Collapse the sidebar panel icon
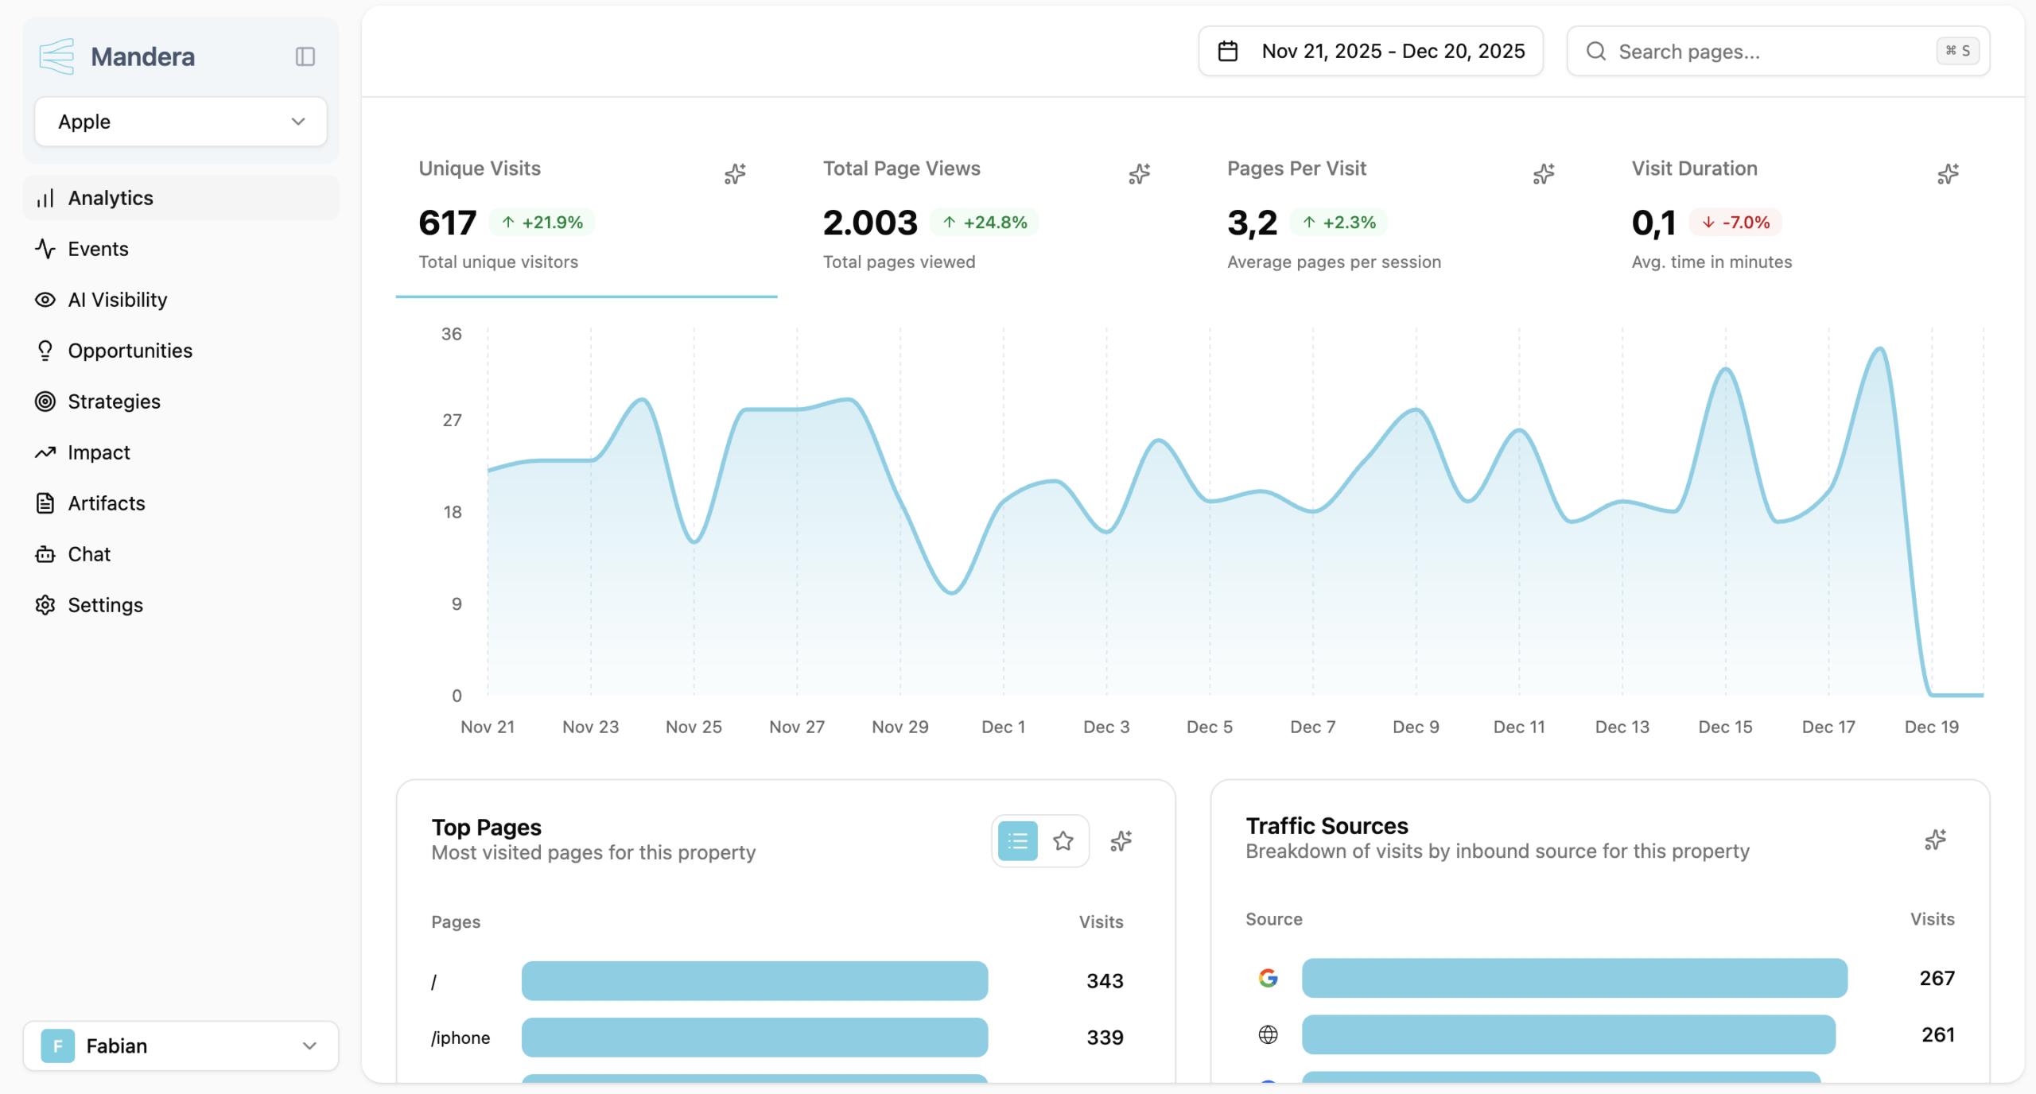2036x1094 pixels. pyautogui.click(x=305, y=56)
